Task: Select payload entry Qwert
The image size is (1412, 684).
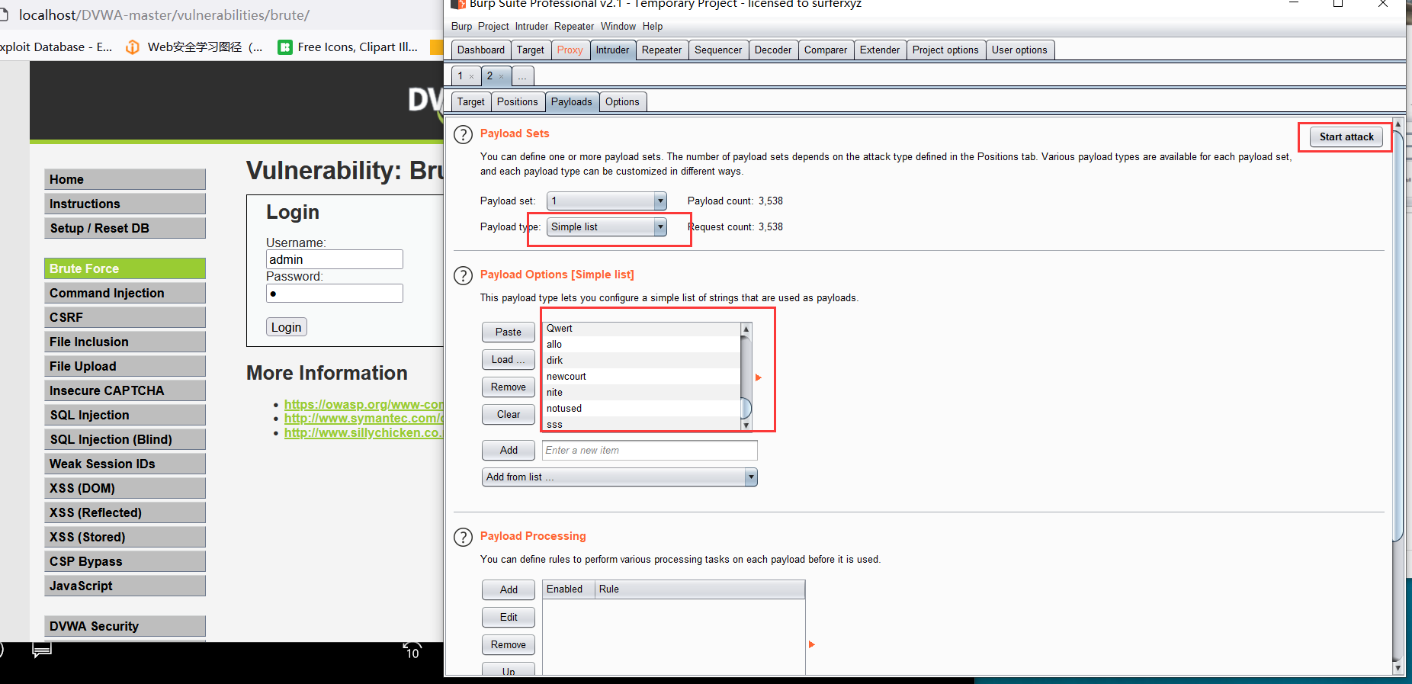Action: [641, 329]
